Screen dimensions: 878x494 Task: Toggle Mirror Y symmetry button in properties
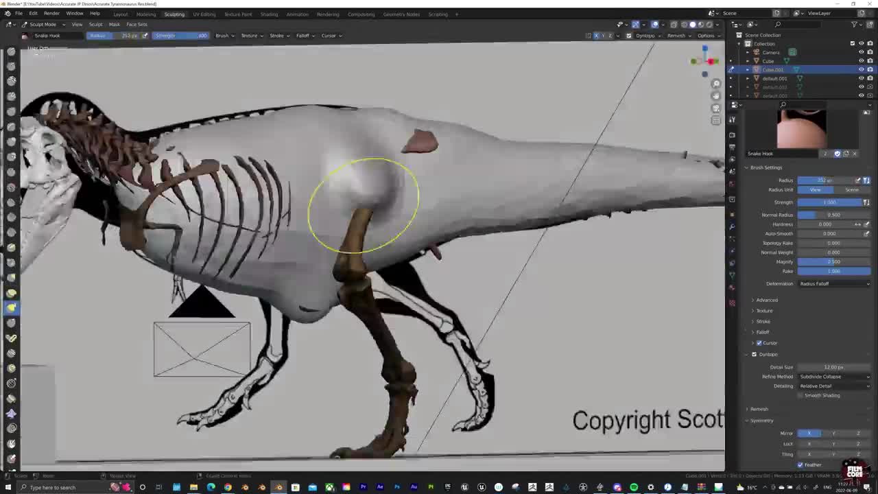834,433
